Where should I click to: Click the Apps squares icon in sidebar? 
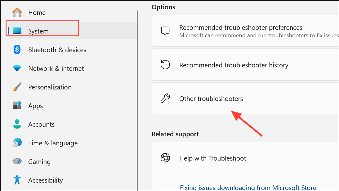[17, 106]
